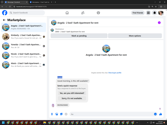Click the 'Good morning, is this still available?' message

(x=73, y=81)
